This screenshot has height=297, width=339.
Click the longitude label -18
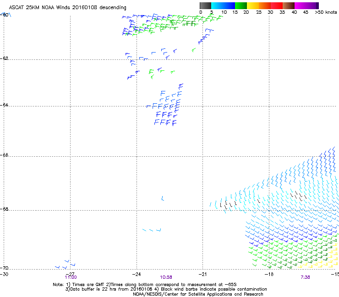(x=269, y=274)
